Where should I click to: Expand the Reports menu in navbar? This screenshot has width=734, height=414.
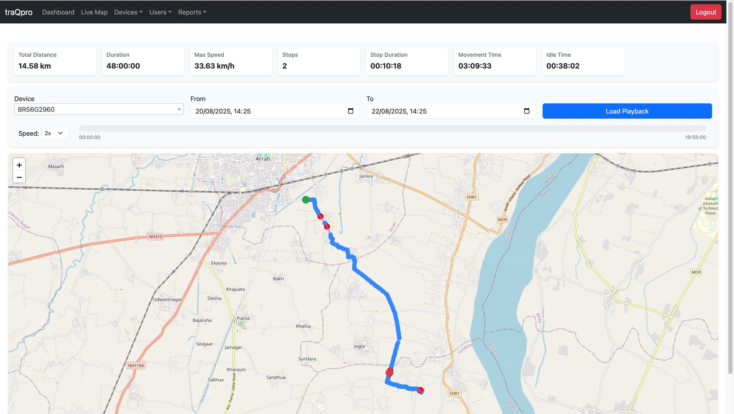192,12
